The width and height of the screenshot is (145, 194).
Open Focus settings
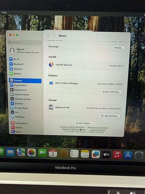coord(16,132)
